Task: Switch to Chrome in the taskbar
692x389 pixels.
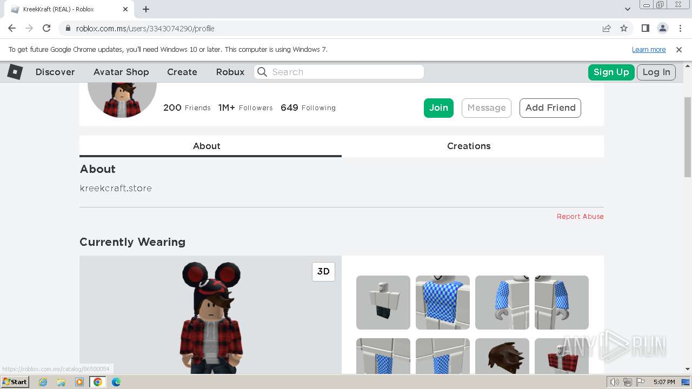Action: click(98, 382)
